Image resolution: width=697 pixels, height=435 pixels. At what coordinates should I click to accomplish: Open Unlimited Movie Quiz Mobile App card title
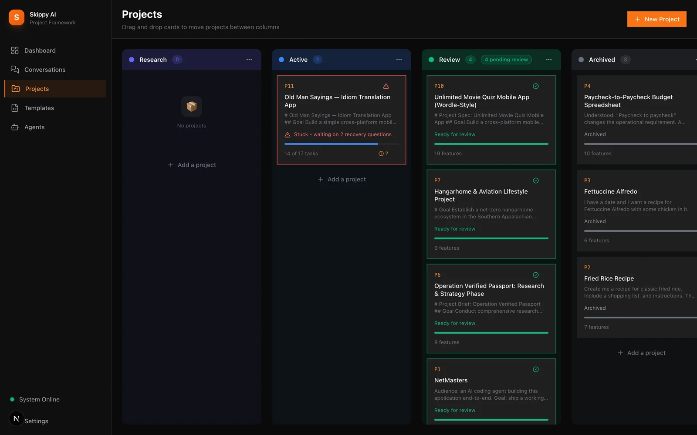(x=482, y=101)
